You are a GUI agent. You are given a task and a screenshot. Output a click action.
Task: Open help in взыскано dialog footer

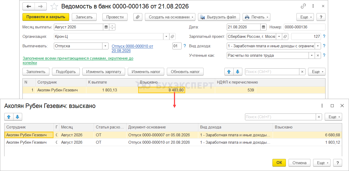pyautogui.click(x=338, y=163)
